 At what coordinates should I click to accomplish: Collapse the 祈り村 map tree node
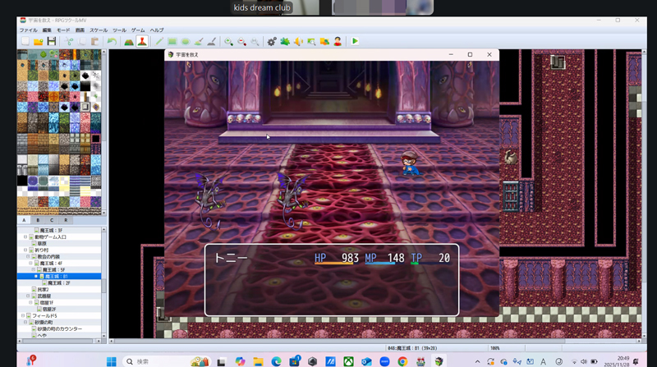pos(25,250)
